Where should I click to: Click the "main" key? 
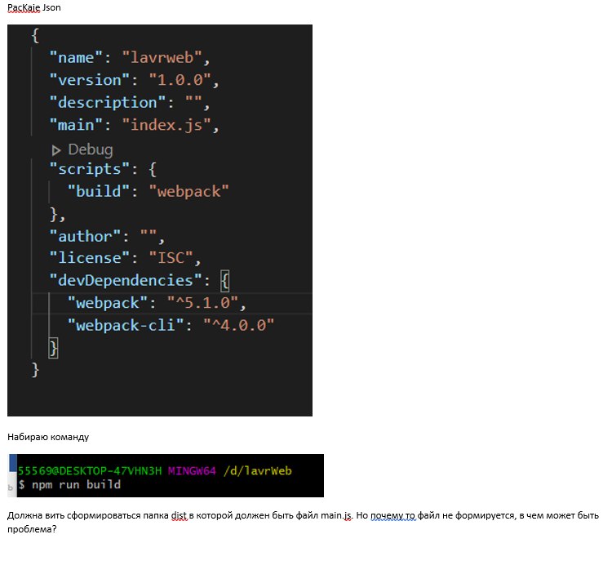point(77,125)
